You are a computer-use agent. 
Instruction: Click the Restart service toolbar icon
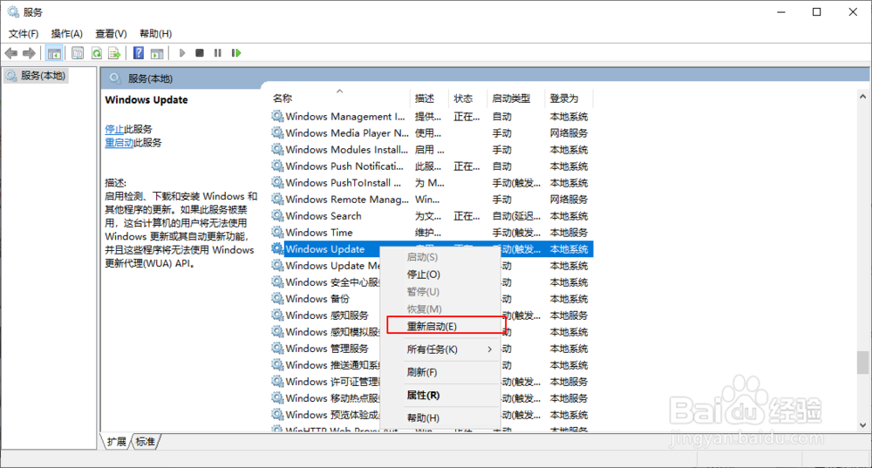point(236,53)
